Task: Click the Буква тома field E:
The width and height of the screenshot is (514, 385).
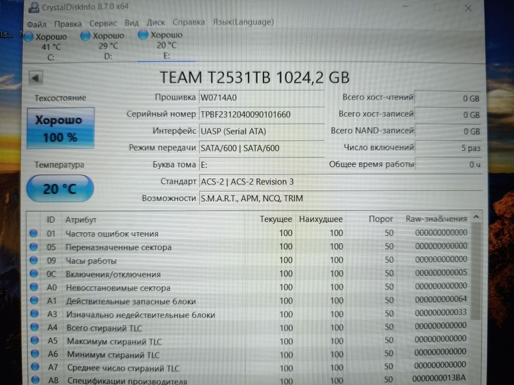Action: [262, 164]
